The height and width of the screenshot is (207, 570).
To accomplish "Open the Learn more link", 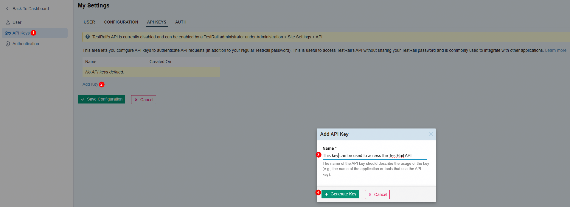I will tap(556, 50).
